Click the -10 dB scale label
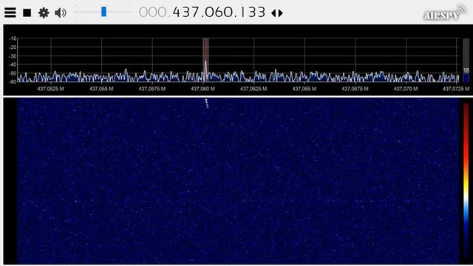Screen dimensions: 473x266 click(13, 38)
